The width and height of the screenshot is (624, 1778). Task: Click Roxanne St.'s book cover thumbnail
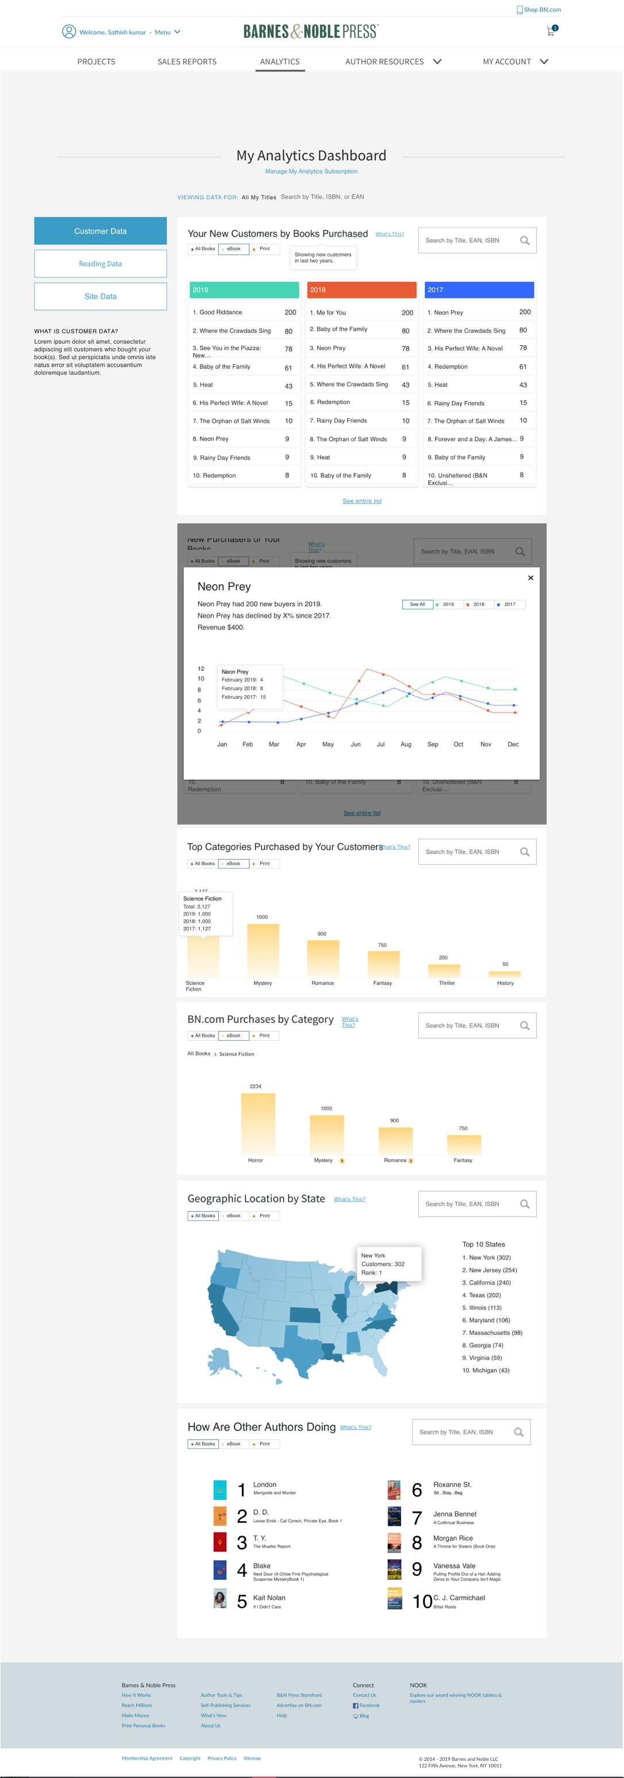pyautogui.click(x=394, y=1490)
